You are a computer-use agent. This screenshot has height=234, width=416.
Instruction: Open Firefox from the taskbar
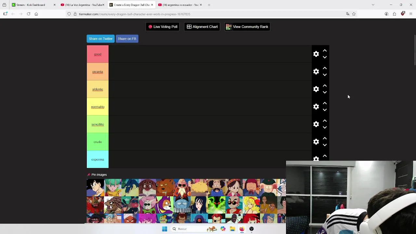242,229
